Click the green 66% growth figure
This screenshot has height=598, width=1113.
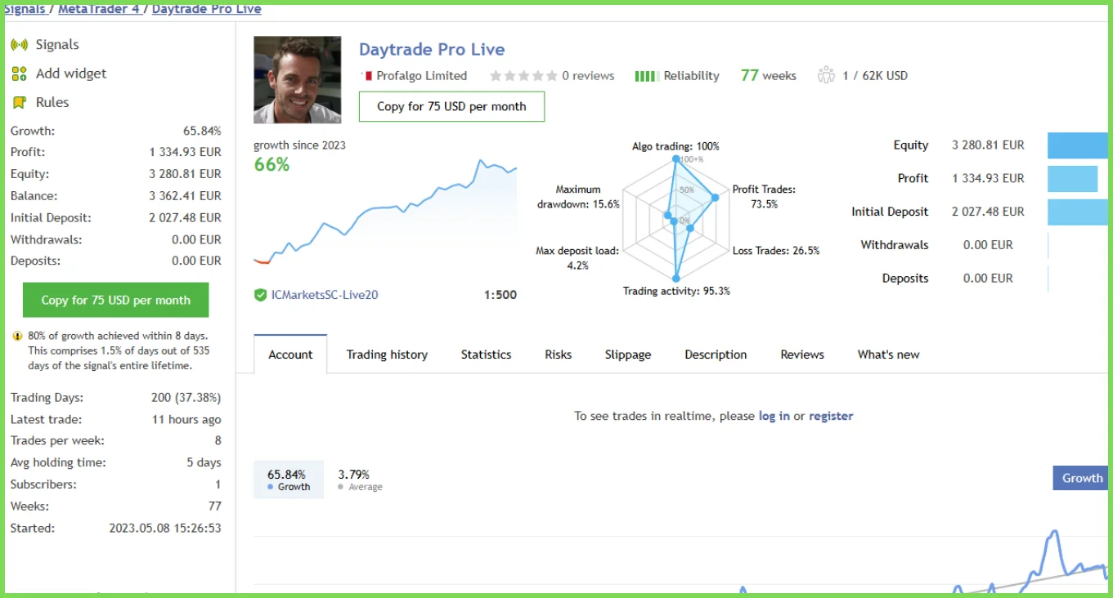(x=272, y=164)
